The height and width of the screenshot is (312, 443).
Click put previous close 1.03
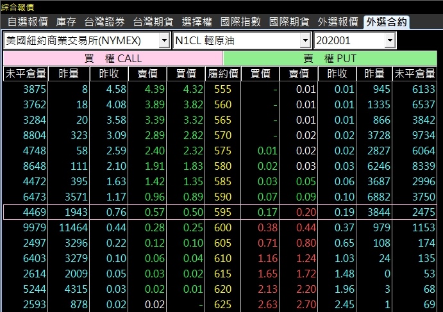pos(344,258)
